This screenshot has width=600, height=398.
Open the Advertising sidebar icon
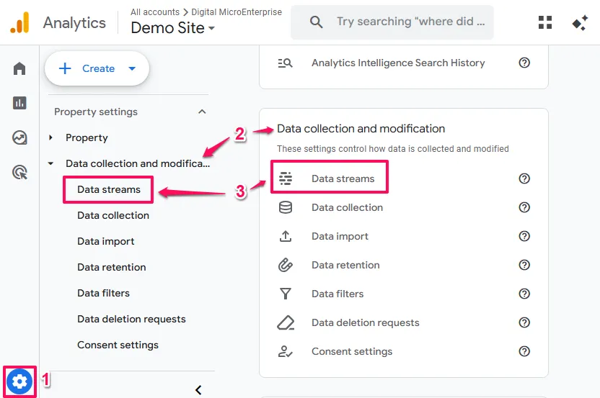click(19, 172)
